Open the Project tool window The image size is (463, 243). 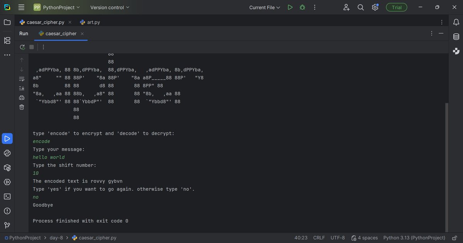[x=7, y=22]
